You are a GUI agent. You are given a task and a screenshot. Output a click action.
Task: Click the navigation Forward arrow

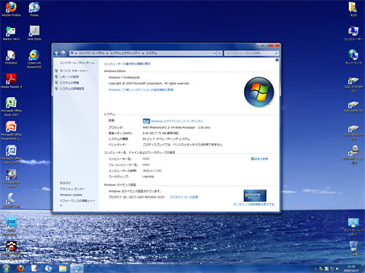point(63,53)
